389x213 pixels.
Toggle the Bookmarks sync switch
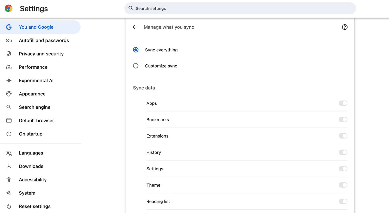[343, 120]
